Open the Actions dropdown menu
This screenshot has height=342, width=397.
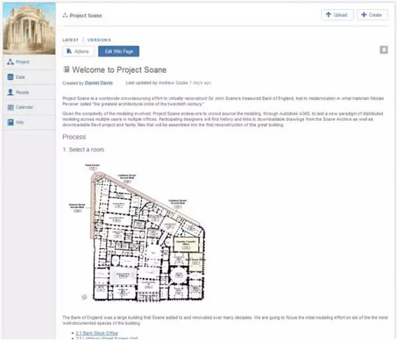click(78, 51)
